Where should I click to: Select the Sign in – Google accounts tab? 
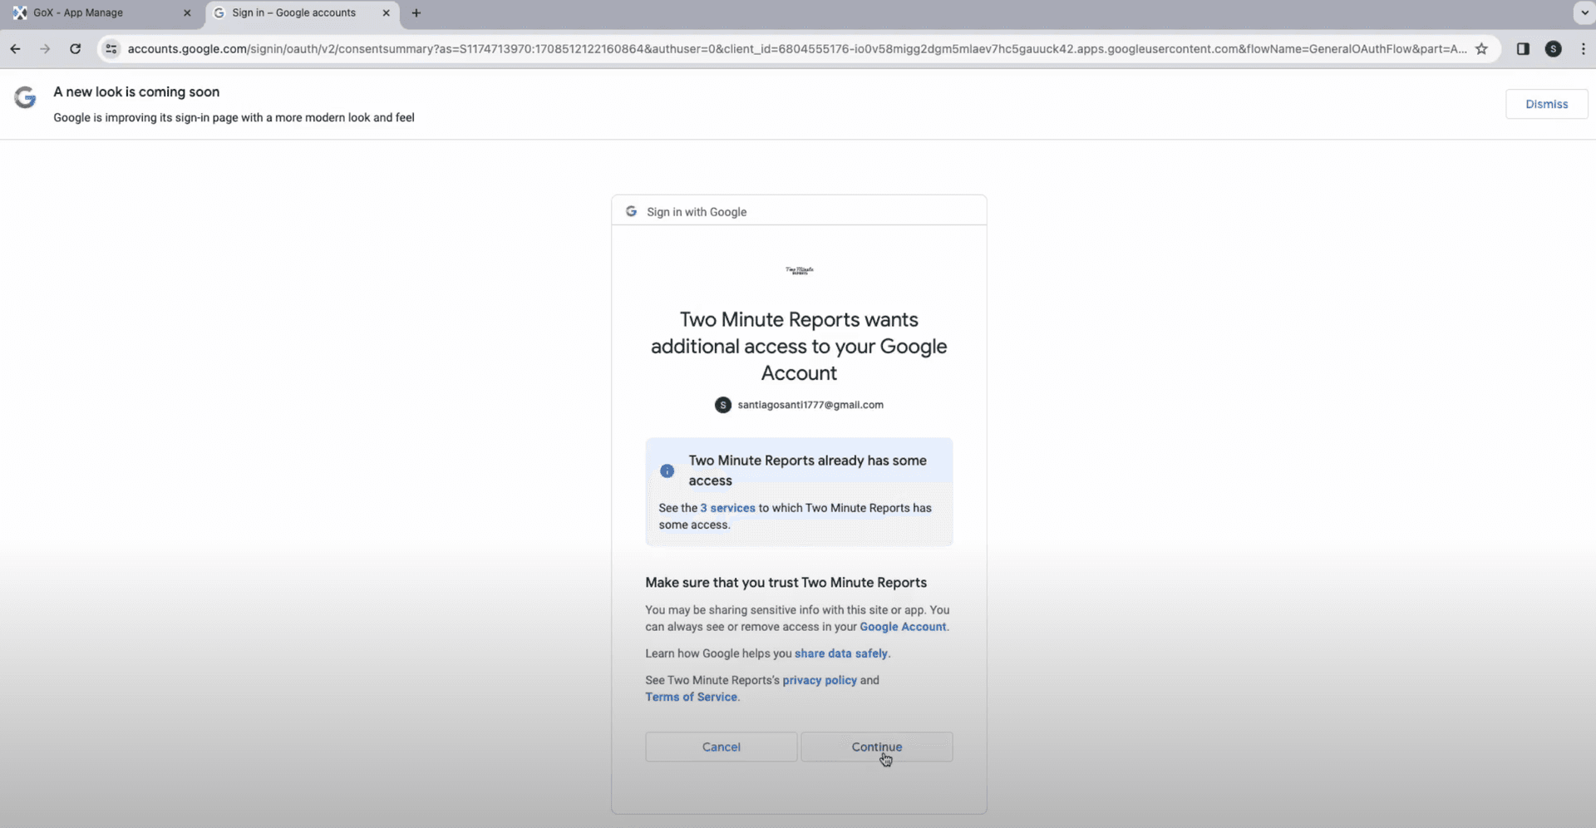point(302,12)
